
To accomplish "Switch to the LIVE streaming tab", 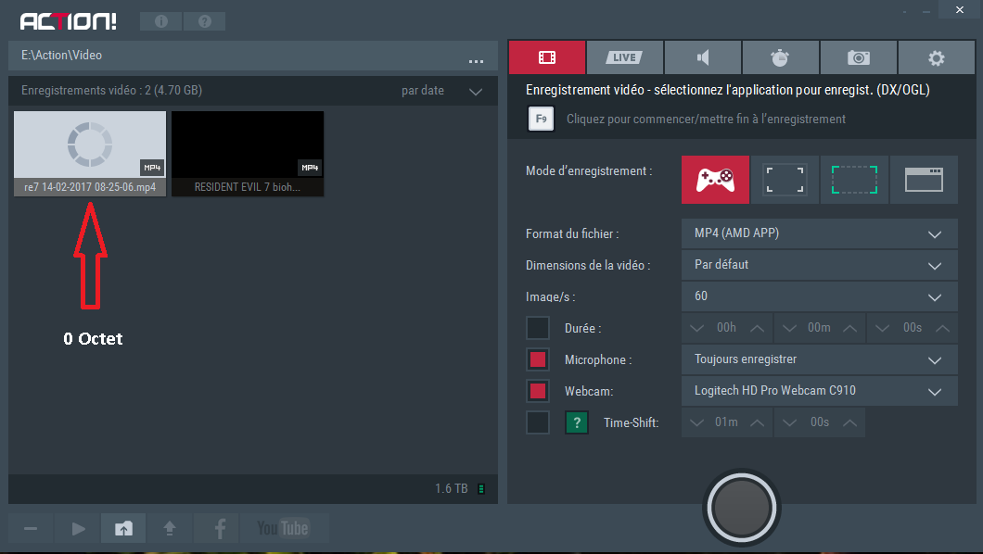I will (624, 57).
